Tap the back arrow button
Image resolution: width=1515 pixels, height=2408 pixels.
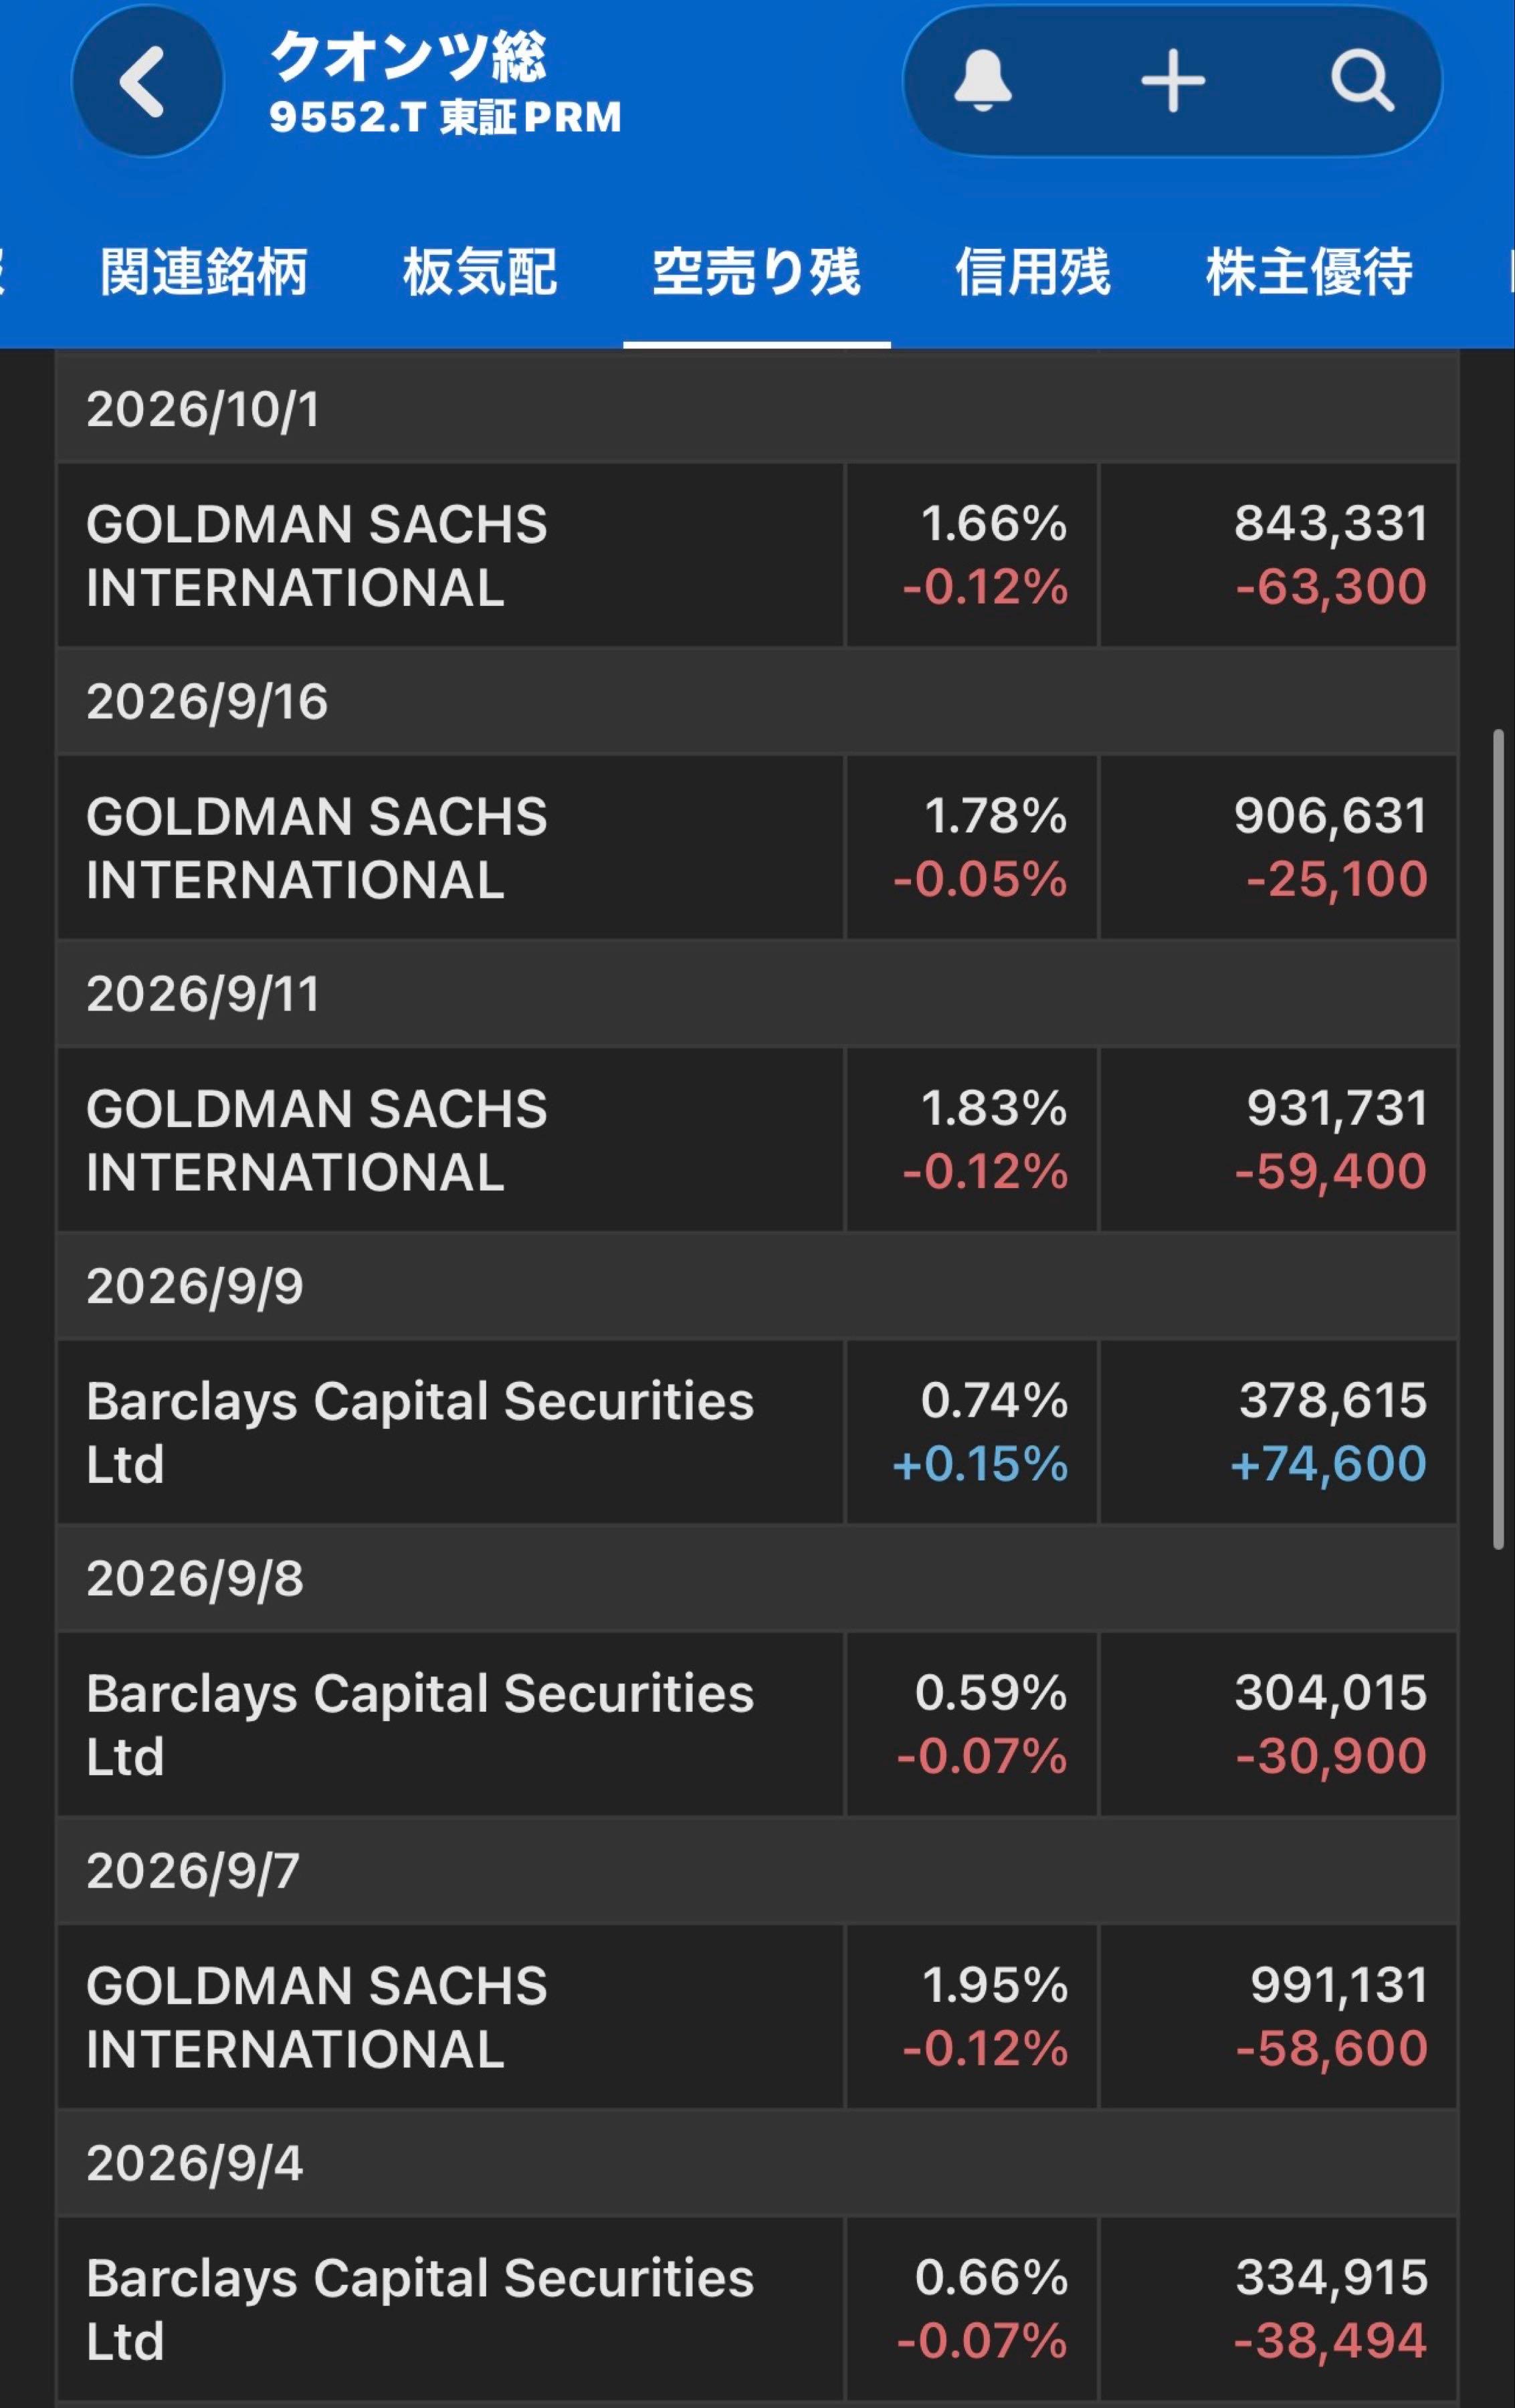tap(147, 81)
